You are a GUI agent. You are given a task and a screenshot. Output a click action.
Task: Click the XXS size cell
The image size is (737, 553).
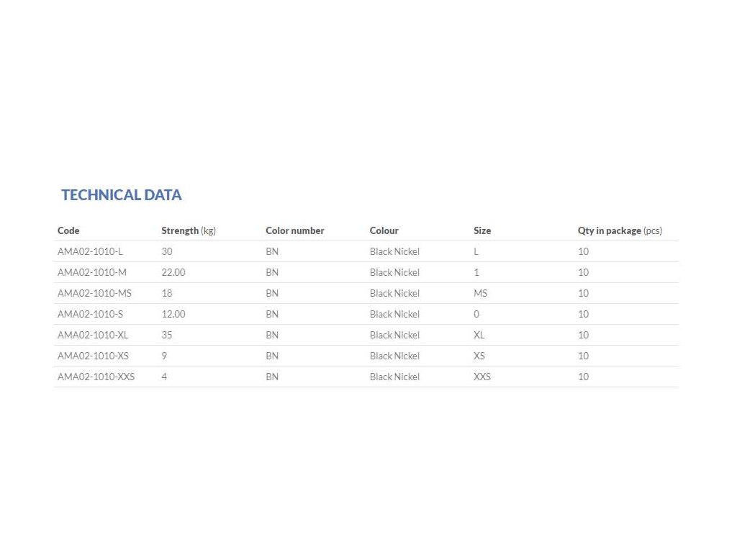[482, 377]
